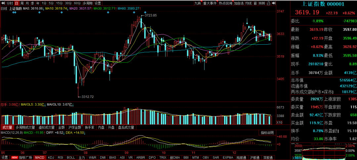Toggle 预测 forecast feature
The width and height of the screenshot is (357, 160).
point(262,3)
